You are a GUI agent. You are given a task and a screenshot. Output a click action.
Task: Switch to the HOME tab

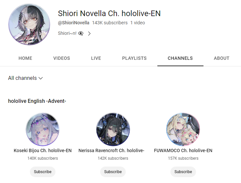click(25, 58)
